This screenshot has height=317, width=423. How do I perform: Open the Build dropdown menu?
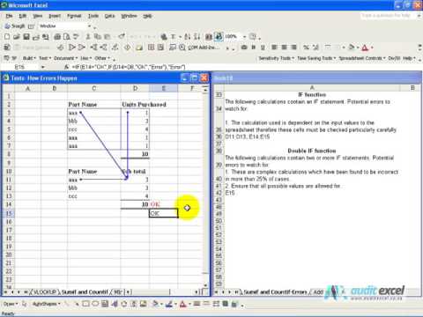click(x=29, y=58)
